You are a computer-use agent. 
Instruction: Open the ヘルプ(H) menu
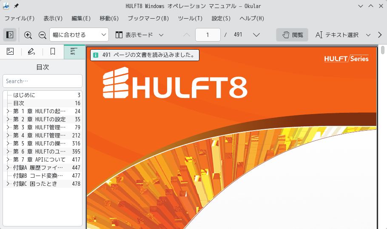point(252,19)
